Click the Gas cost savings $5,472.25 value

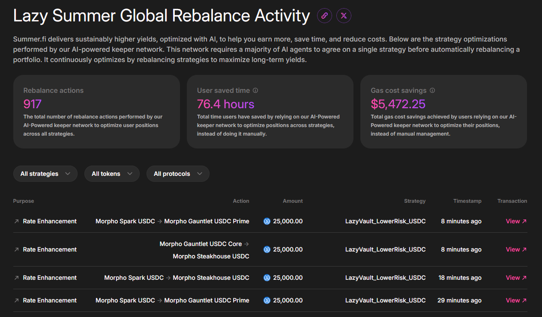coord(398,104)
